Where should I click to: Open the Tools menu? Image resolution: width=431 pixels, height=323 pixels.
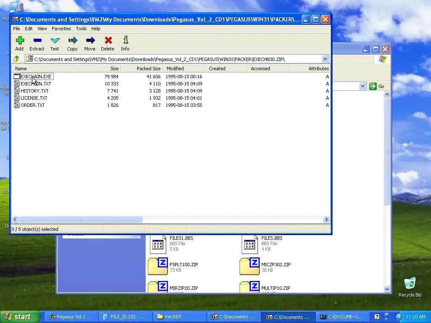pos(81,29)
